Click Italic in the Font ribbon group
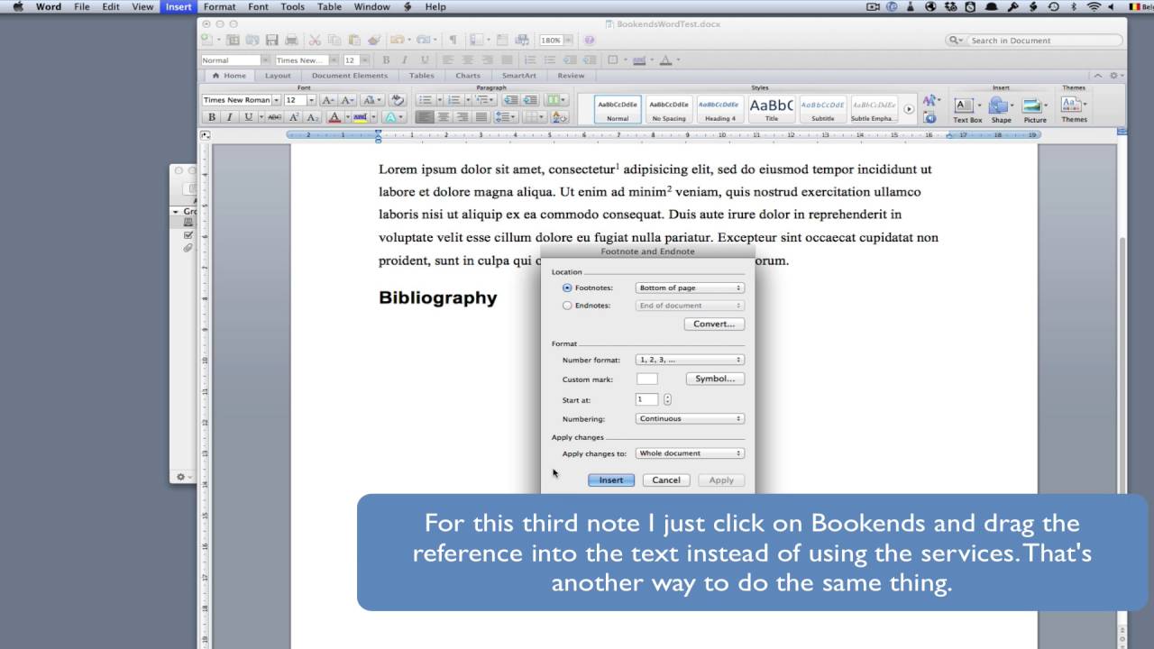Viewport: 1154px width, 649px height. click(x=230, y=117)
